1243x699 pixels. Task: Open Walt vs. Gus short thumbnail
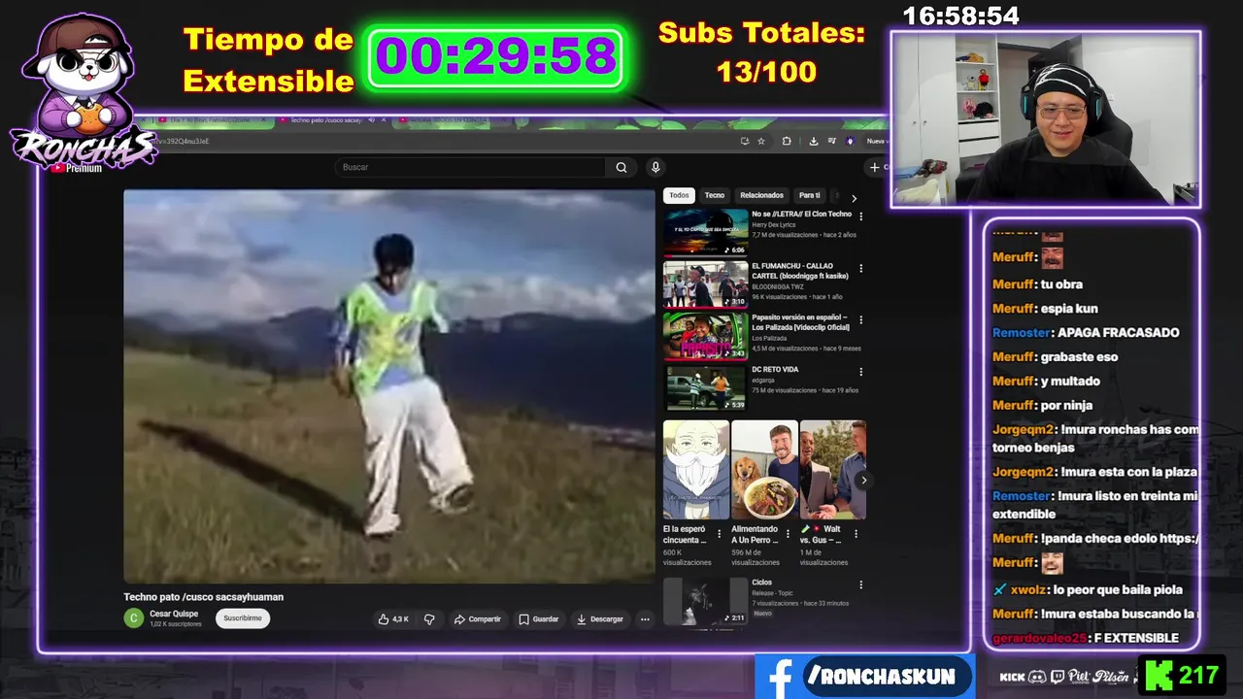point(832,470)
